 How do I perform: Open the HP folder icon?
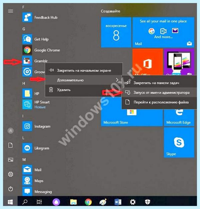[27, 93]
